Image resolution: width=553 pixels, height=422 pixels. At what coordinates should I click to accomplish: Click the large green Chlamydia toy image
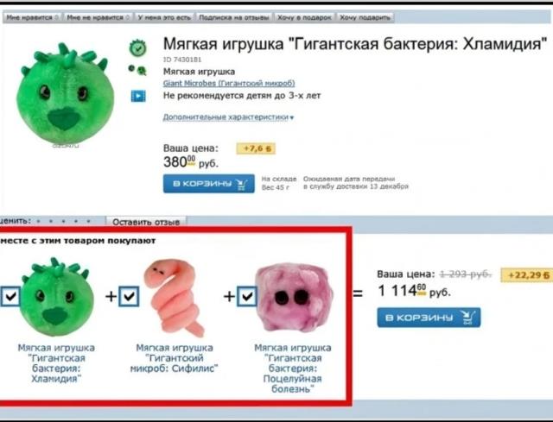point(66,93)
